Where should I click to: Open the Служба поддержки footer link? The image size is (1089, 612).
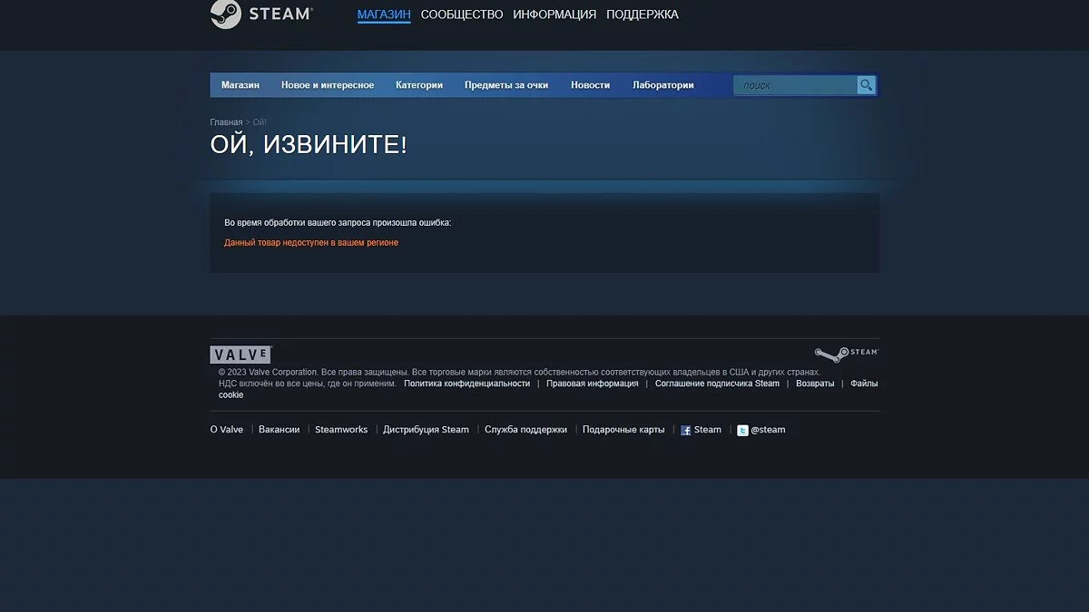coord(525,430)
